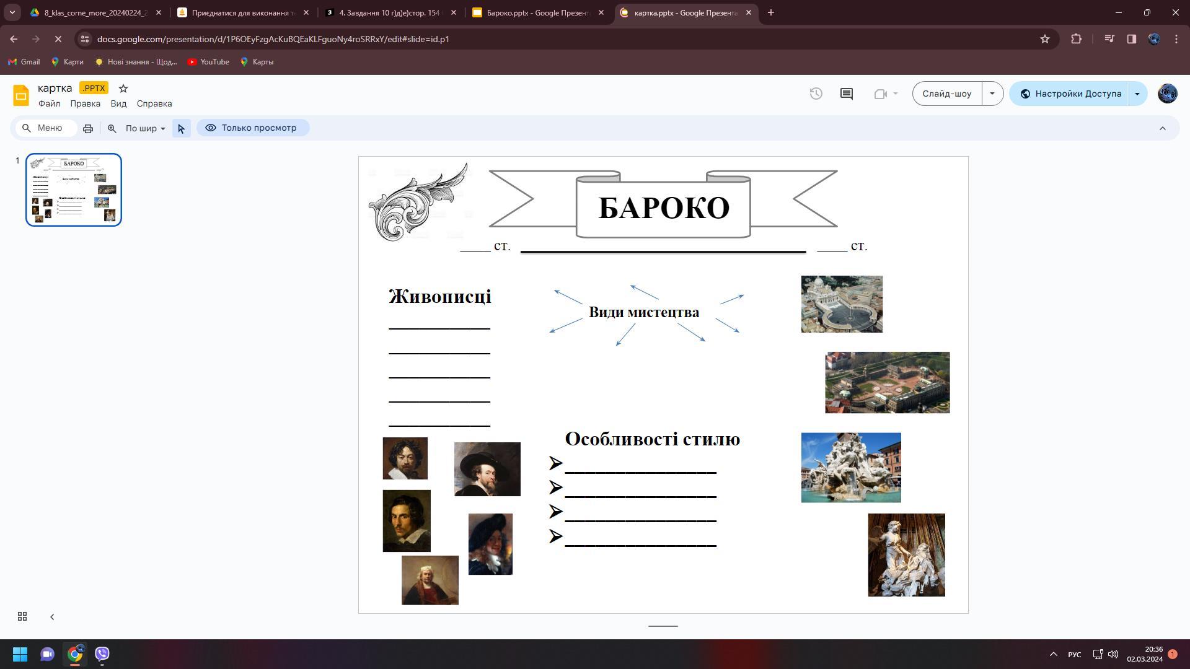Image resolution: width=1190 pixels, height=669 pixels.
Task: Click the fountain sculpture image
Action: tap(851, 468)
